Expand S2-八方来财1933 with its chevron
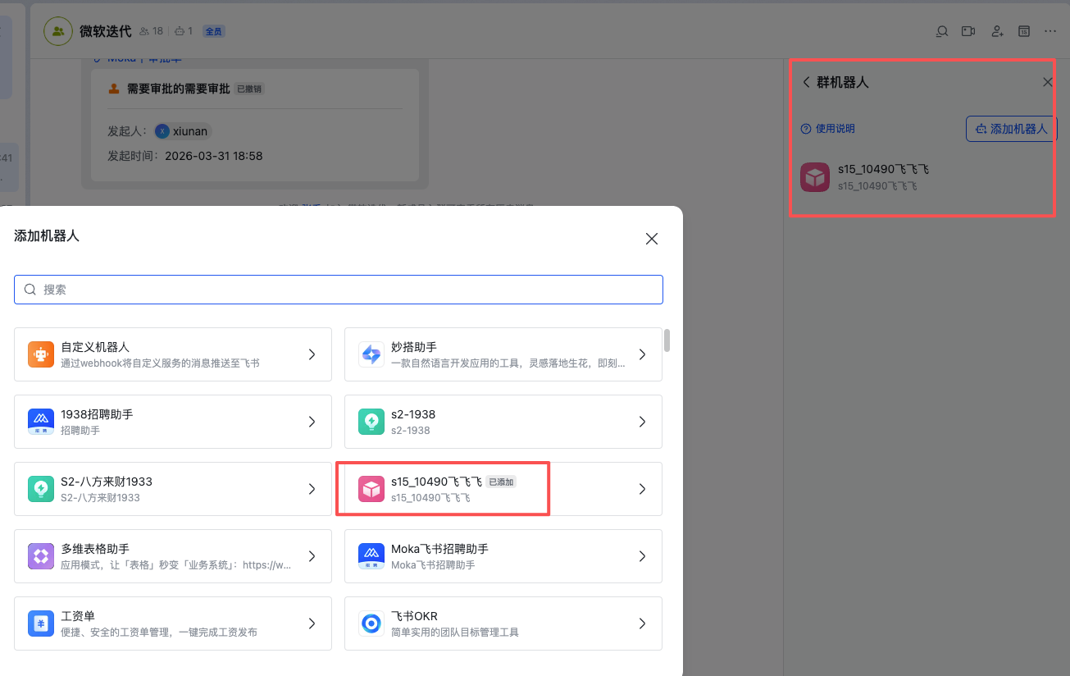This screenshot has height=676, width=1070. [x=312, y=489]
